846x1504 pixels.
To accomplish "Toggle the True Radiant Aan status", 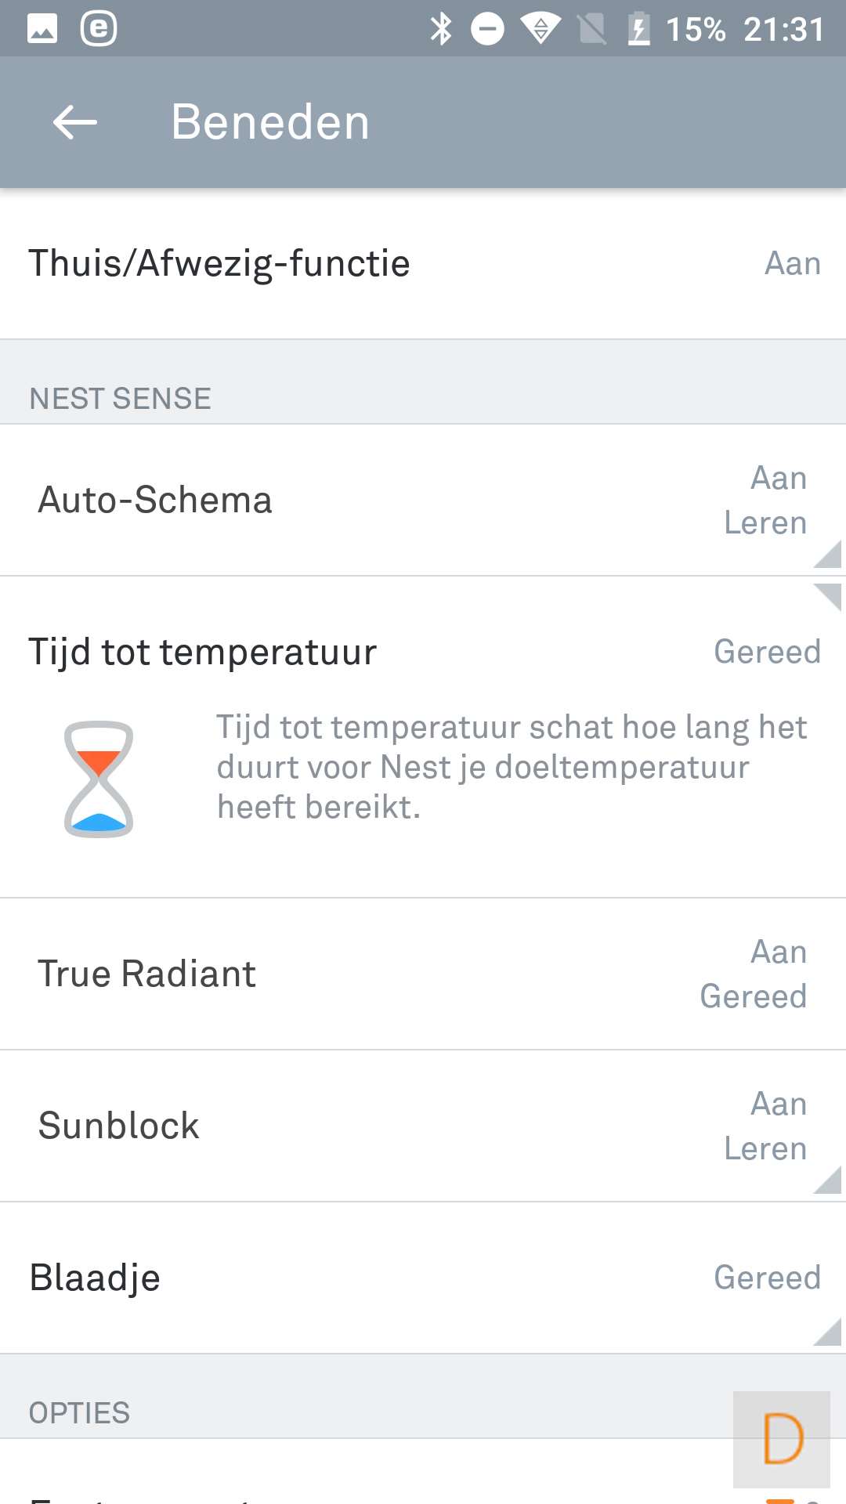I will (778, 953).
